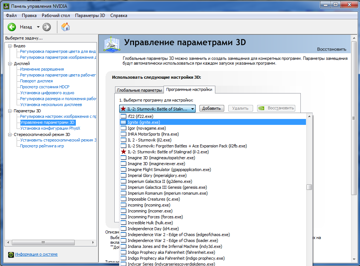This screenshot has height=266, width=360.
Task: Click the program list scrollbar thumb
Action: tap(309, 187)
